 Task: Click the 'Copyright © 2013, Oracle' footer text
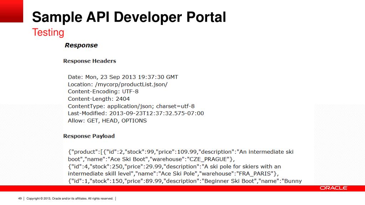(70, 199)
